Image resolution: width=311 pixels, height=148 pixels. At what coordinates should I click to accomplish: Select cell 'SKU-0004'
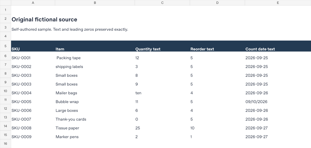point(33,91)
